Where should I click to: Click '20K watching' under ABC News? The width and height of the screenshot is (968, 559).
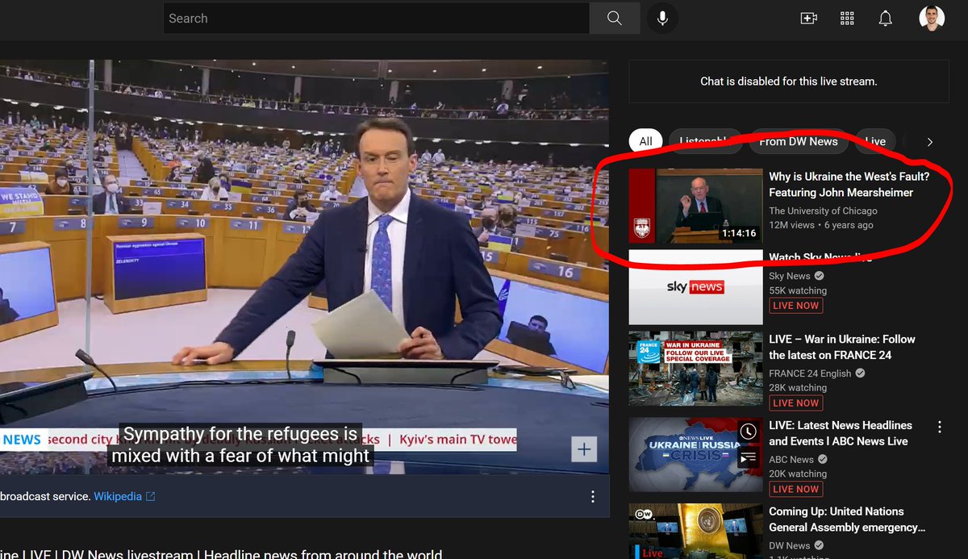coord(798,473)
